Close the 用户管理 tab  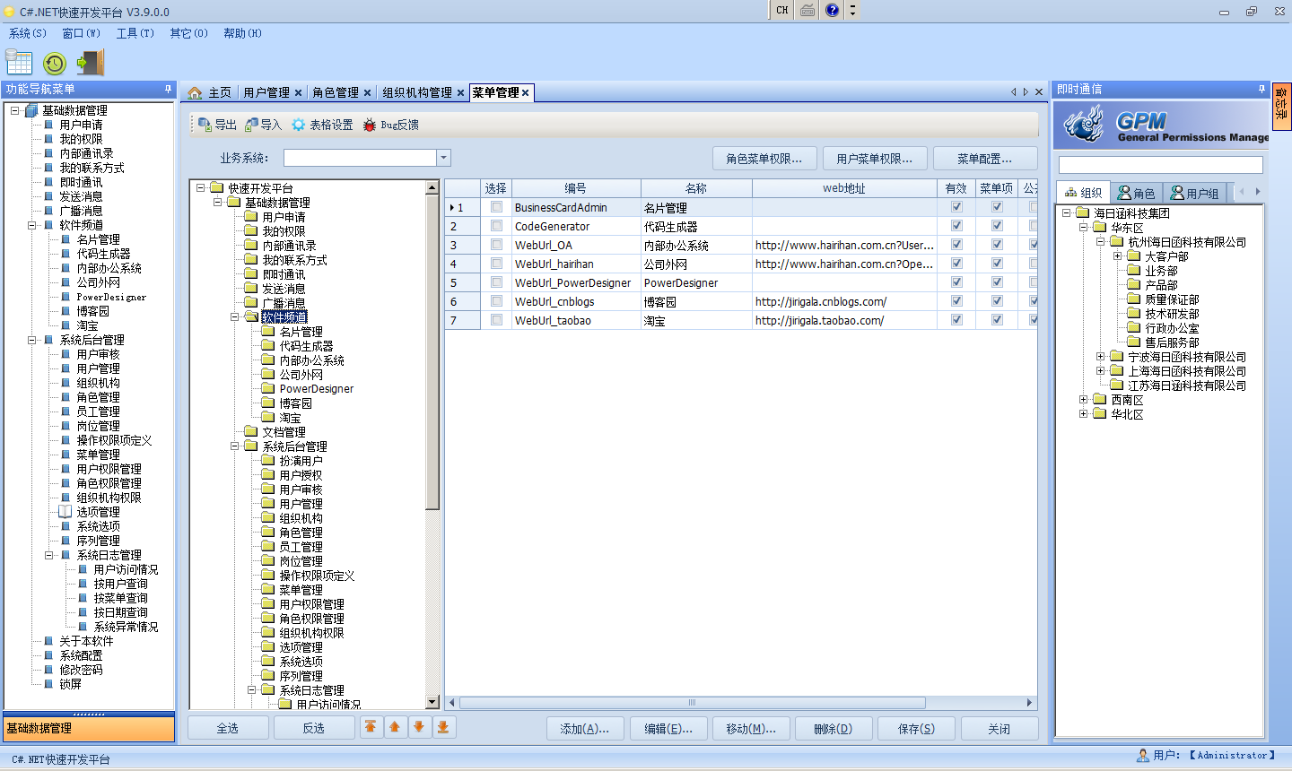298,92
